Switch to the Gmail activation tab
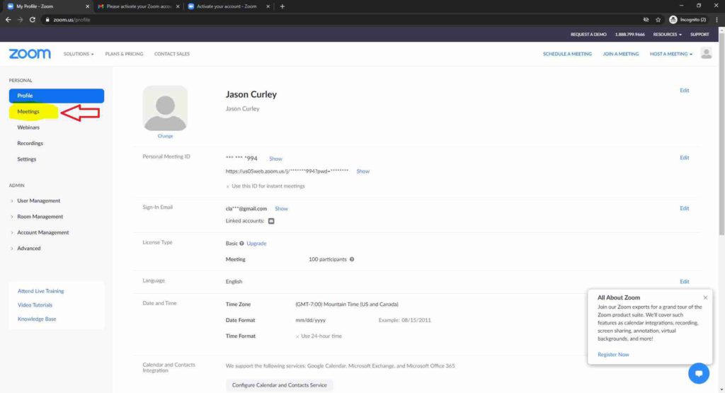The height and width of the screenshot is (393, 725). pos(138,6)
